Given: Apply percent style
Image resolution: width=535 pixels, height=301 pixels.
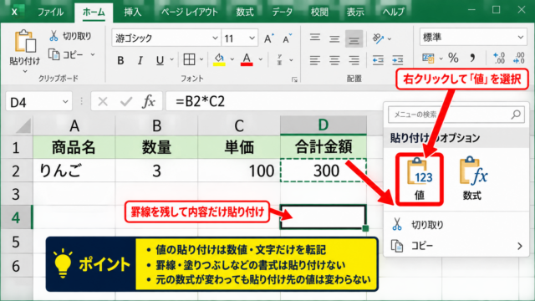Looking at the screenshot, I should [x=453, y=58].
